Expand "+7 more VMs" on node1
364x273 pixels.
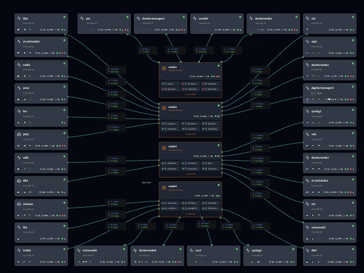pyautogui.click(x=191, y=94)
